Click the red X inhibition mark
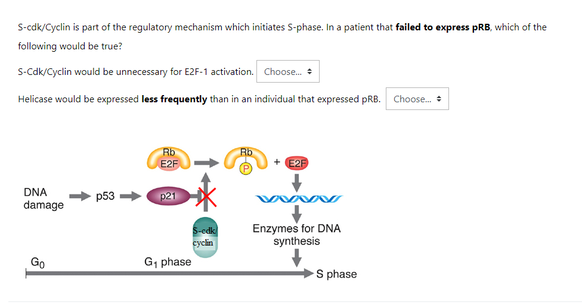Viewport: 582px width, 305px height. (x=206, y=197)
